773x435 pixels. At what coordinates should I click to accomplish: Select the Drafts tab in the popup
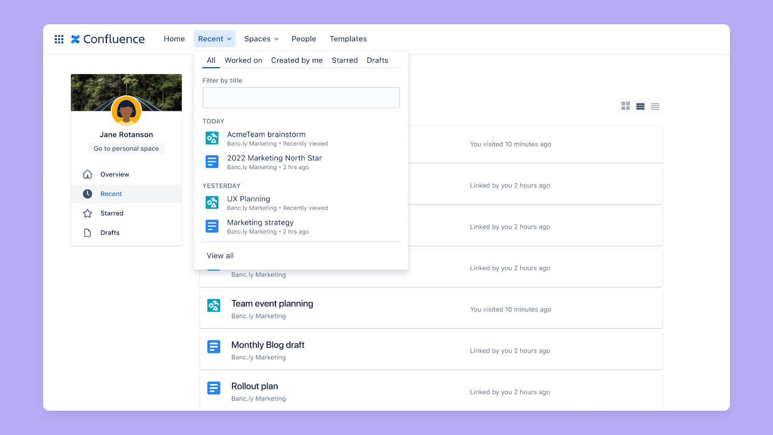point(377,60)
